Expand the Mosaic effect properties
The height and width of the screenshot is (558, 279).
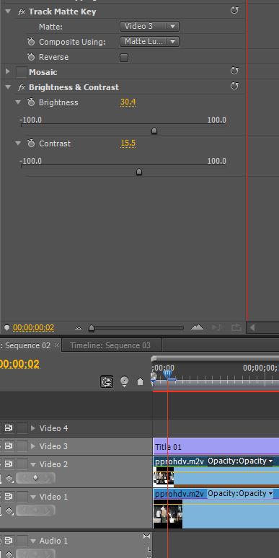7,72
